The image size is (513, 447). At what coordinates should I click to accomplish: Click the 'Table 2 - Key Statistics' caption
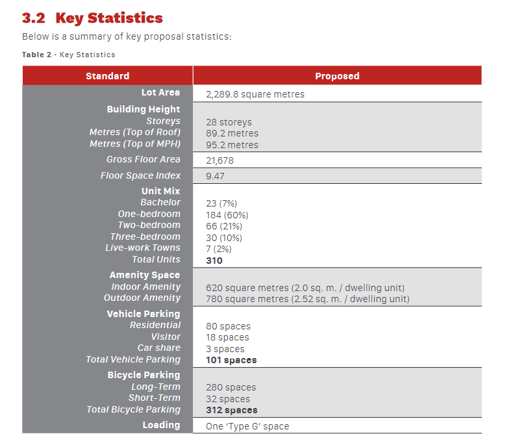coord(68,55)
